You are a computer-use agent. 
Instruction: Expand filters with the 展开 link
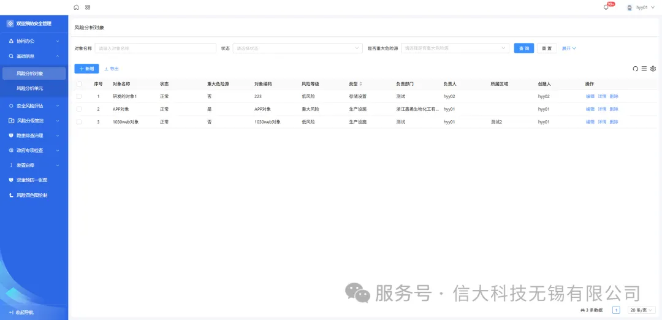569,48
